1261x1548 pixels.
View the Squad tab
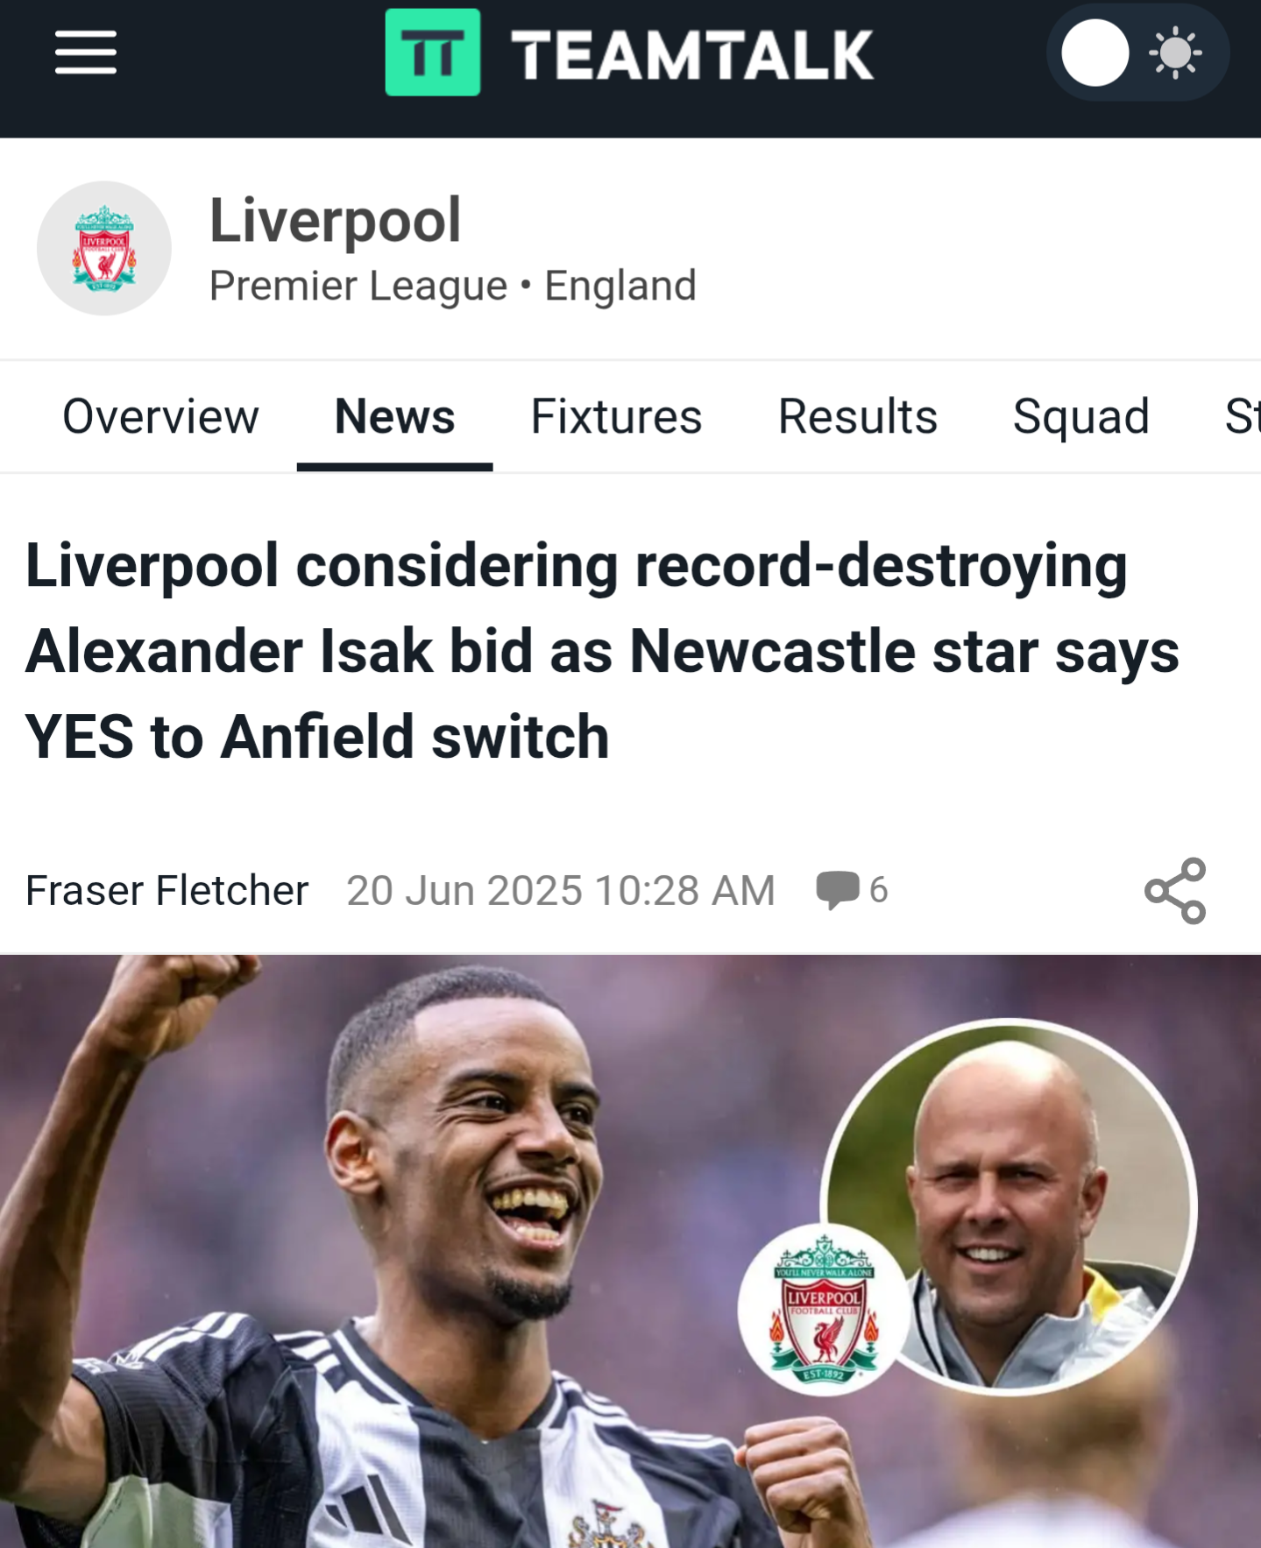[1081, 416]
